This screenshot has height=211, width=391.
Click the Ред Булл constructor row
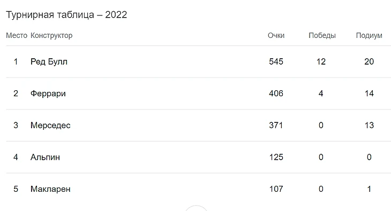pos(198,61)
